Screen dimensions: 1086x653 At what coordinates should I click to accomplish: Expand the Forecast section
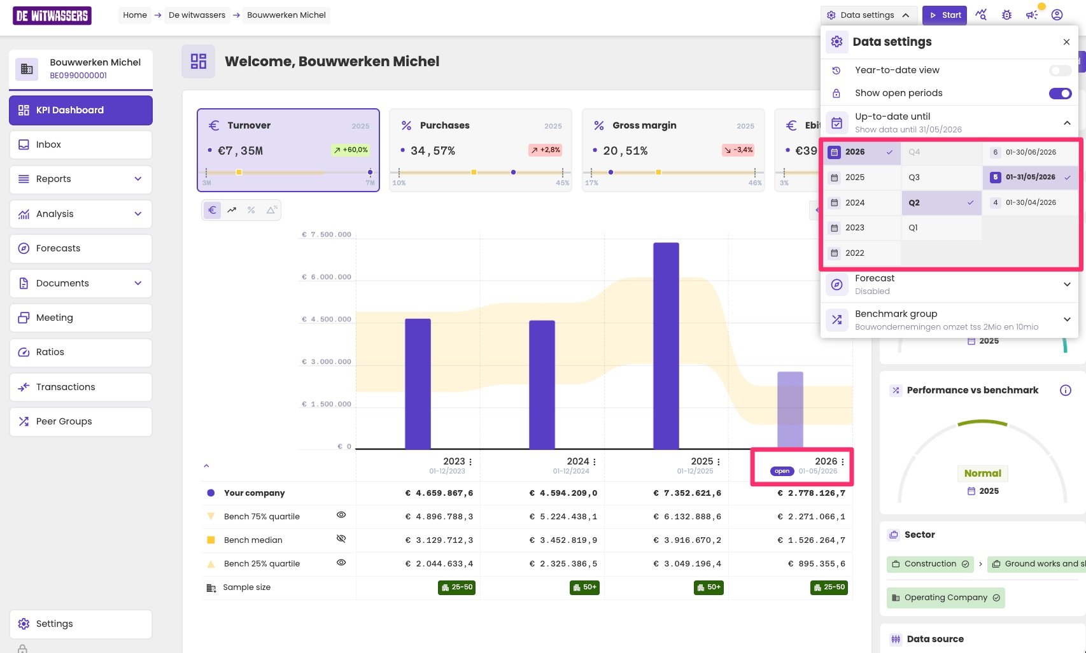(x=1067, y=284)
